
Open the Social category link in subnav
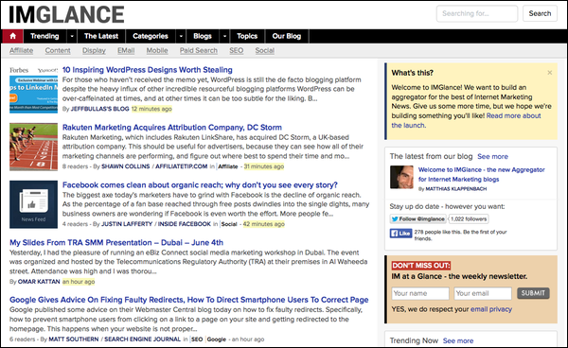point(264,51)
